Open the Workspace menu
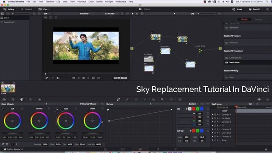This screenshot has width=272, height=153. pyautogui.click(x=121, y=2)
